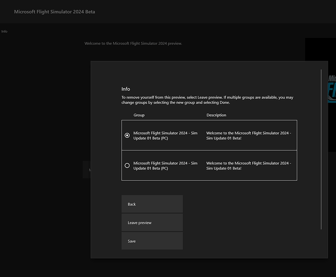Click the Microsoft Flight Simulator 2024 Beta title
Viewport: 336px width, 277px height.
coord(55,11)
